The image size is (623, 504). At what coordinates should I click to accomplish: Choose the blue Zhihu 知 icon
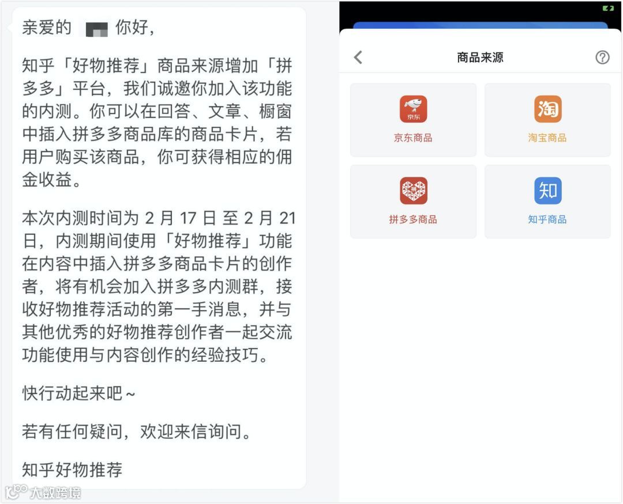(x=547, y=191)
